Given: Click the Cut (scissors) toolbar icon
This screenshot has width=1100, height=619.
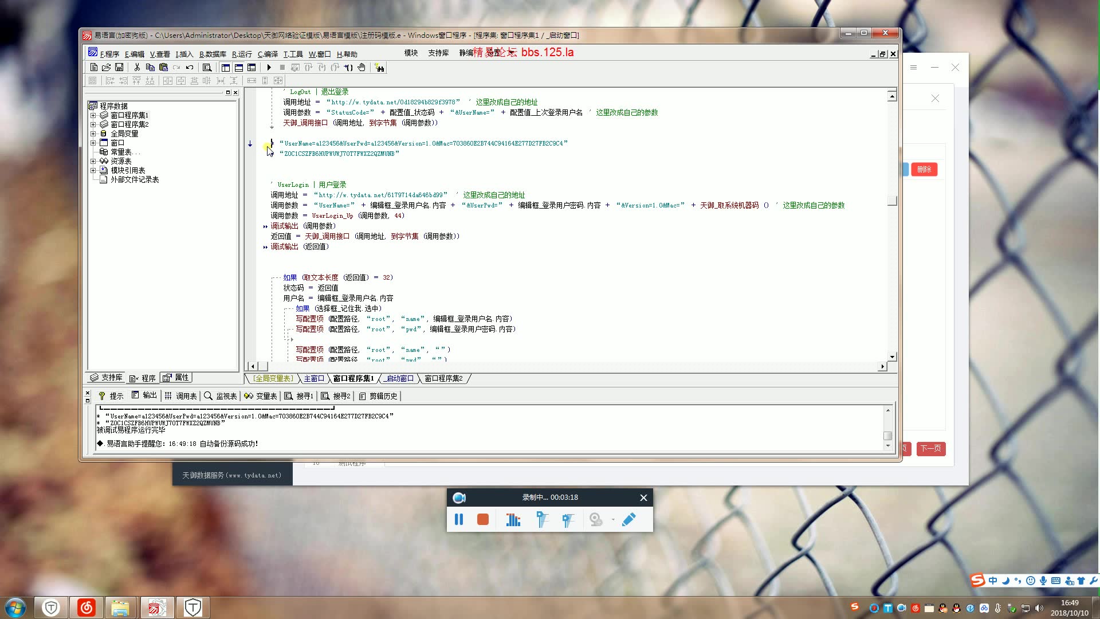Looking at the screenshot, I should coord(137,68).
